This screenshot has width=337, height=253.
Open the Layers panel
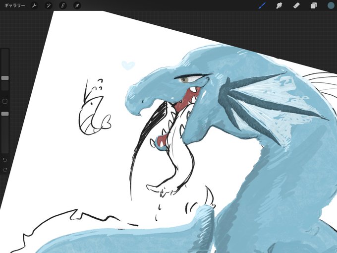pyautogui.click(x=314, y=5)
